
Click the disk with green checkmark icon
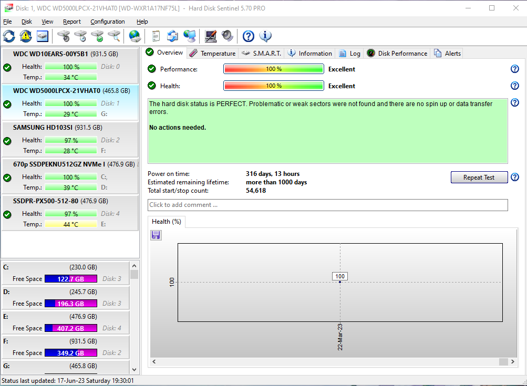point(98,36)
